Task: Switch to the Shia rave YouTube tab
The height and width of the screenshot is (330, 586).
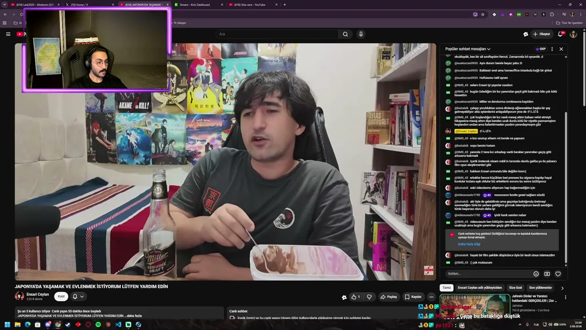Action: coord(253,5)
